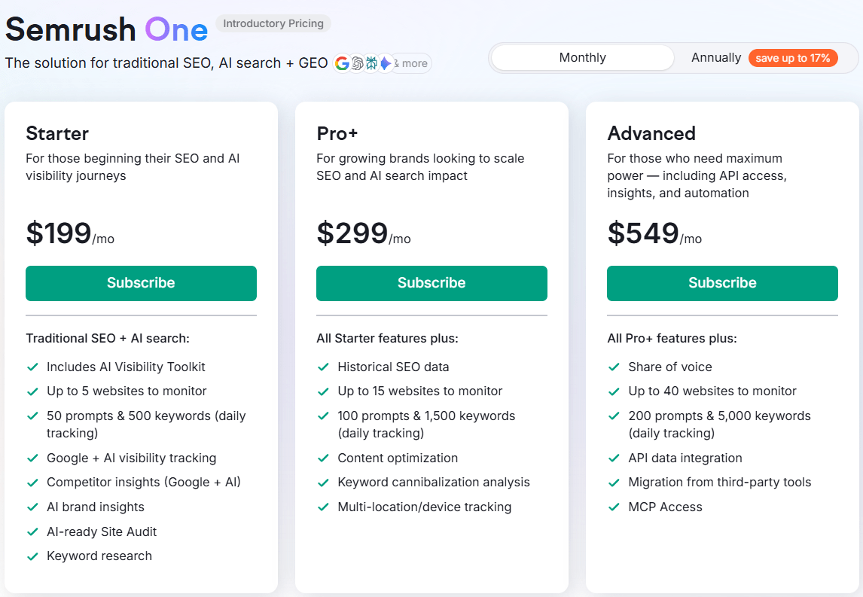The height and width of the screenshot is (597, 863).
Task: Click the $549/mo price text
Action: pyautogui.click(x=654, y=233)
